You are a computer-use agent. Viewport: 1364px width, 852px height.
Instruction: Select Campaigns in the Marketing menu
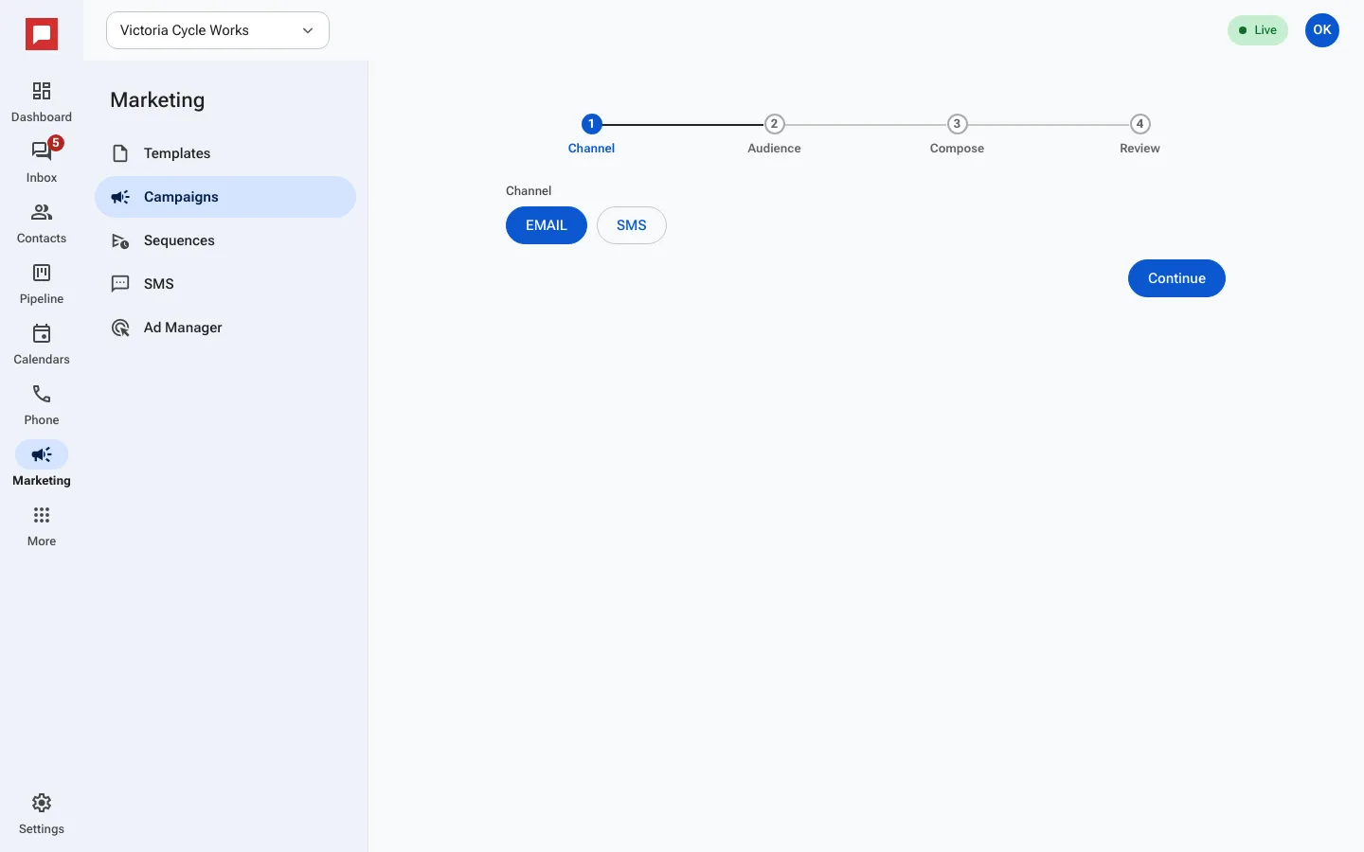pos(225,197)
